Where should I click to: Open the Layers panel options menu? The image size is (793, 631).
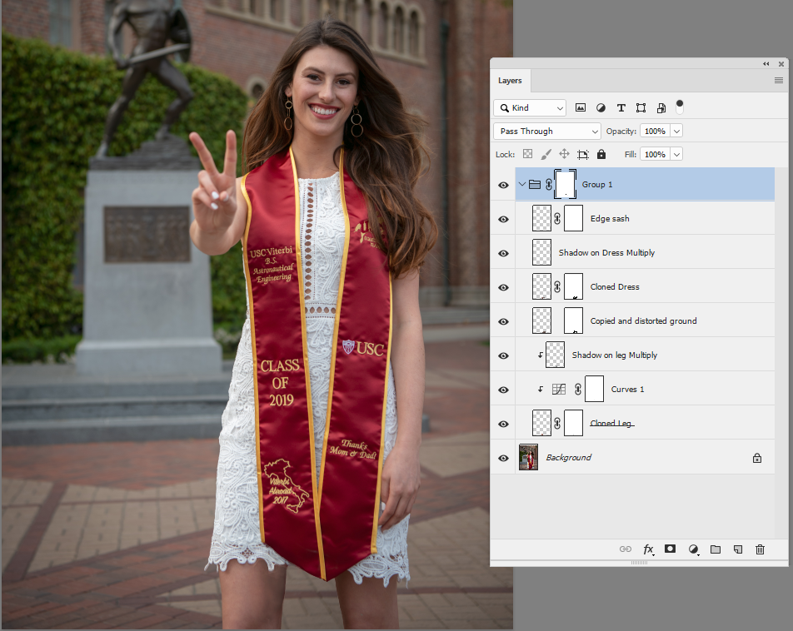click(x=779, y=81)
